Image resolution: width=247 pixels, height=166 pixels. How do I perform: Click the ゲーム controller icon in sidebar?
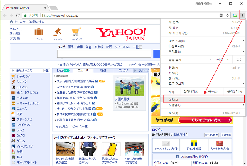point(14,141)
